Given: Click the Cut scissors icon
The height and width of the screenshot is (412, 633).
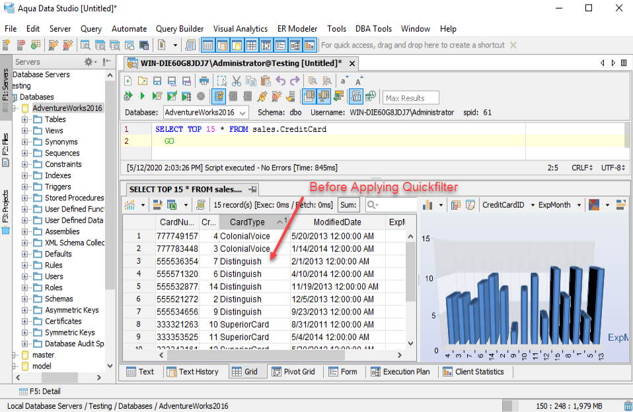Looking at the screenshot, I should [x=237, y=81].
